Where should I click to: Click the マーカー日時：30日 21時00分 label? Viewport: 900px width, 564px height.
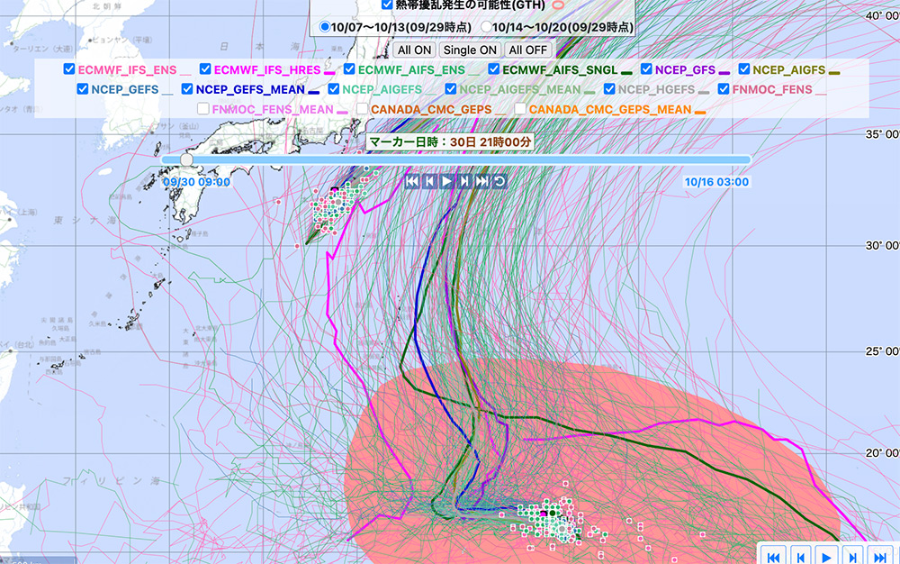point(450,141)
